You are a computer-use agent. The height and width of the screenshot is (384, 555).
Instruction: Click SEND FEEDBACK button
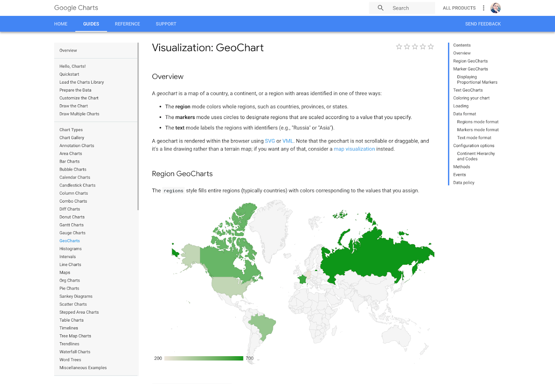click(483, 24)
